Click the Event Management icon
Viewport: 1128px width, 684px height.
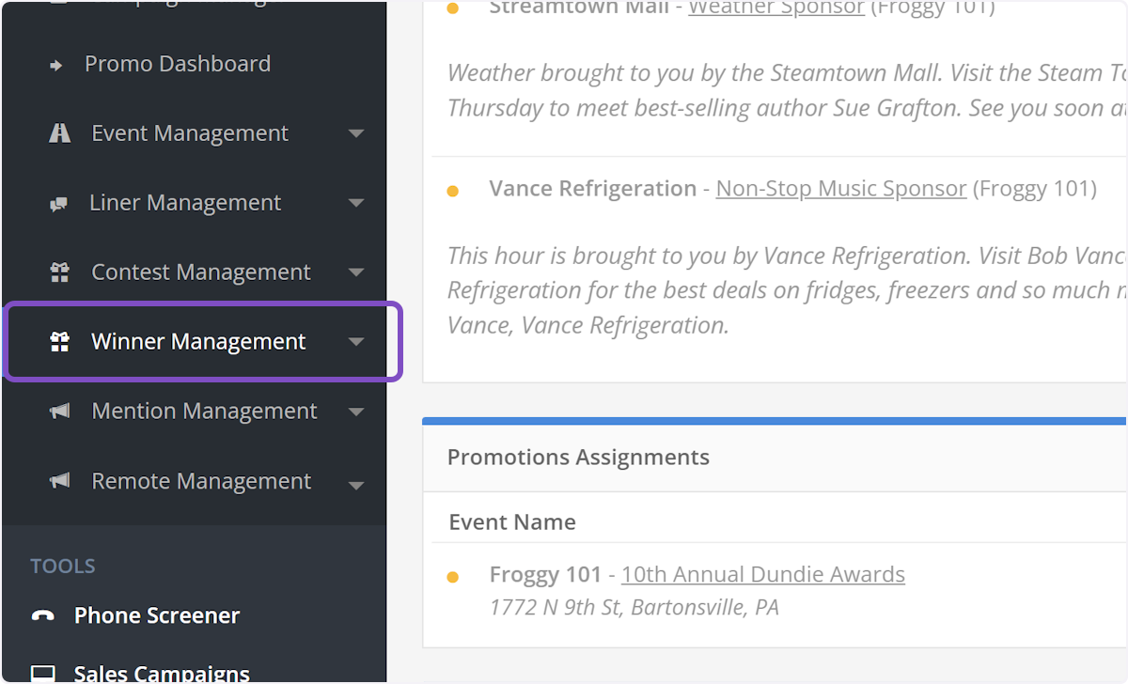click(x=59, y=132)
